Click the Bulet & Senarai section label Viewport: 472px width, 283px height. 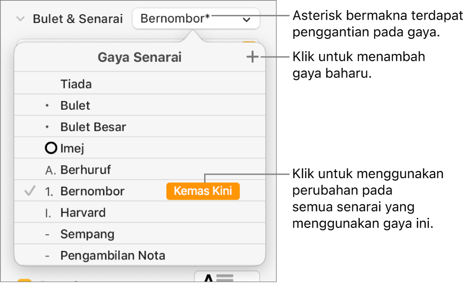click(x=78, y=19)
